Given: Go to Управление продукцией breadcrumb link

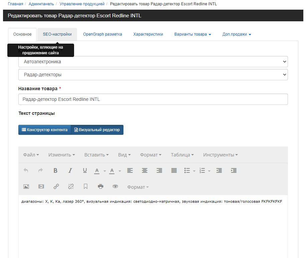Looking at the screenshot, I should click(x=82, y=4).
